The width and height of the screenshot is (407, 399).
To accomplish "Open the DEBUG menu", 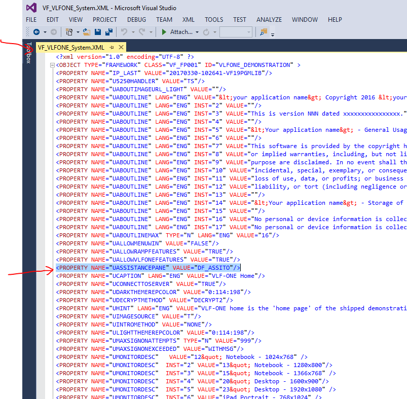I will tap(136, 20).
